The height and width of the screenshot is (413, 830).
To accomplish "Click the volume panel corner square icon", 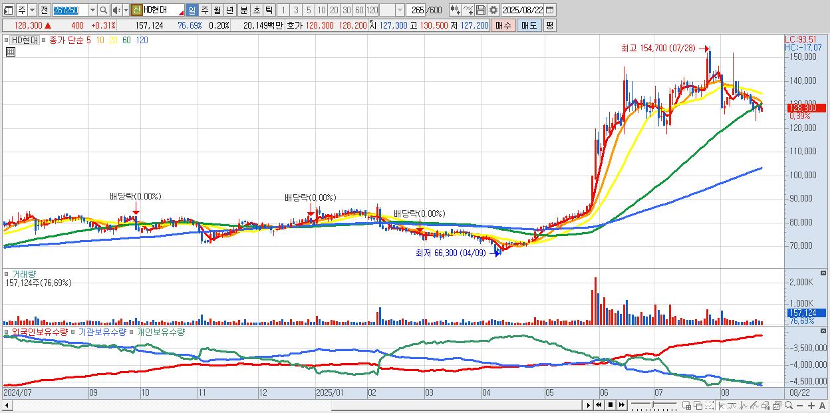I will [824, 273].
